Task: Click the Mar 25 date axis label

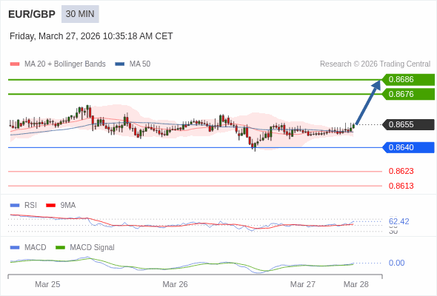Action: [x=47, y=284]
